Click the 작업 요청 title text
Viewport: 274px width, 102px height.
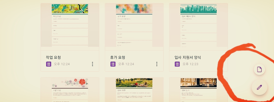click(53, 57)
